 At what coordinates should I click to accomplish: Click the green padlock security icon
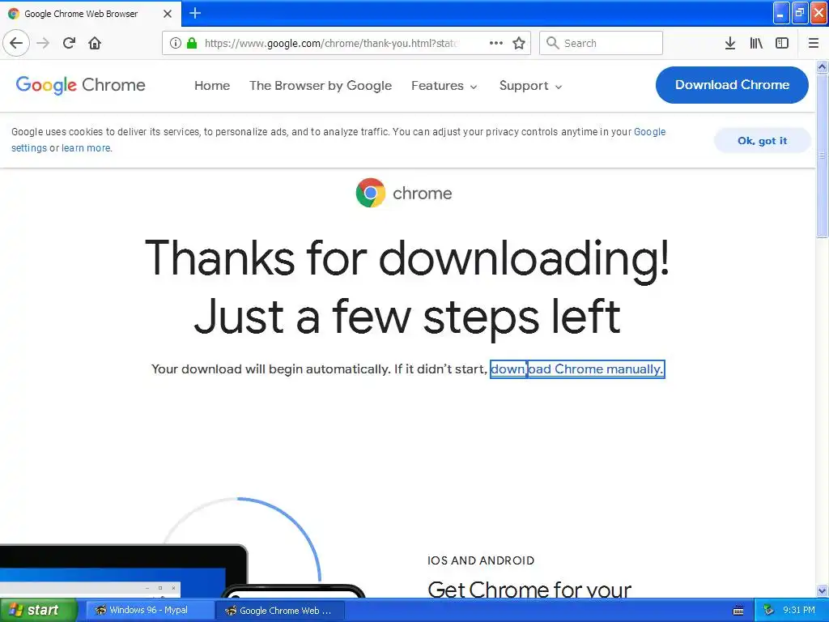(192, 43)
